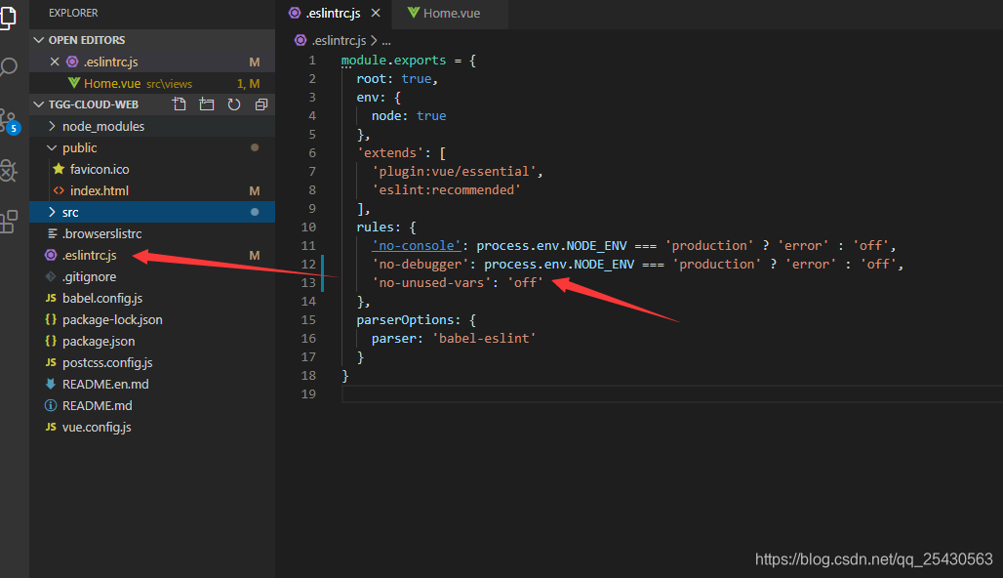Image resolution: width=1003 pixels, height=578 pixels.
Task: Open the Run and Debug view
Action: [x=9, y=171]
